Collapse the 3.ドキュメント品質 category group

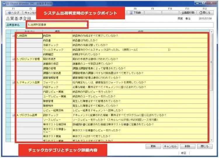(13, 83)
